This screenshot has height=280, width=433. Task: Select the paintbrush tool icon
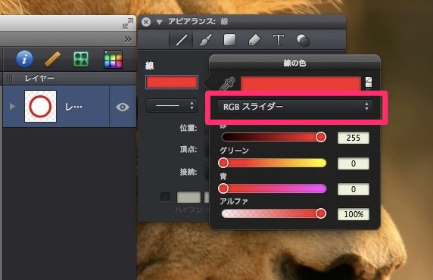(206, 40)
